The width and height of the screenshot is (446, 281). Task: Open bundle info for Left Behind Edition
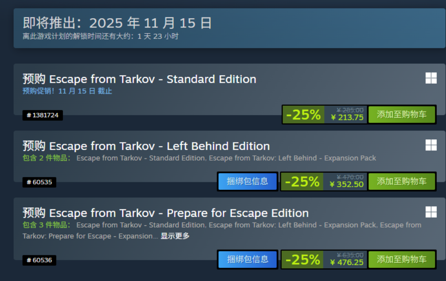(248, 181)
